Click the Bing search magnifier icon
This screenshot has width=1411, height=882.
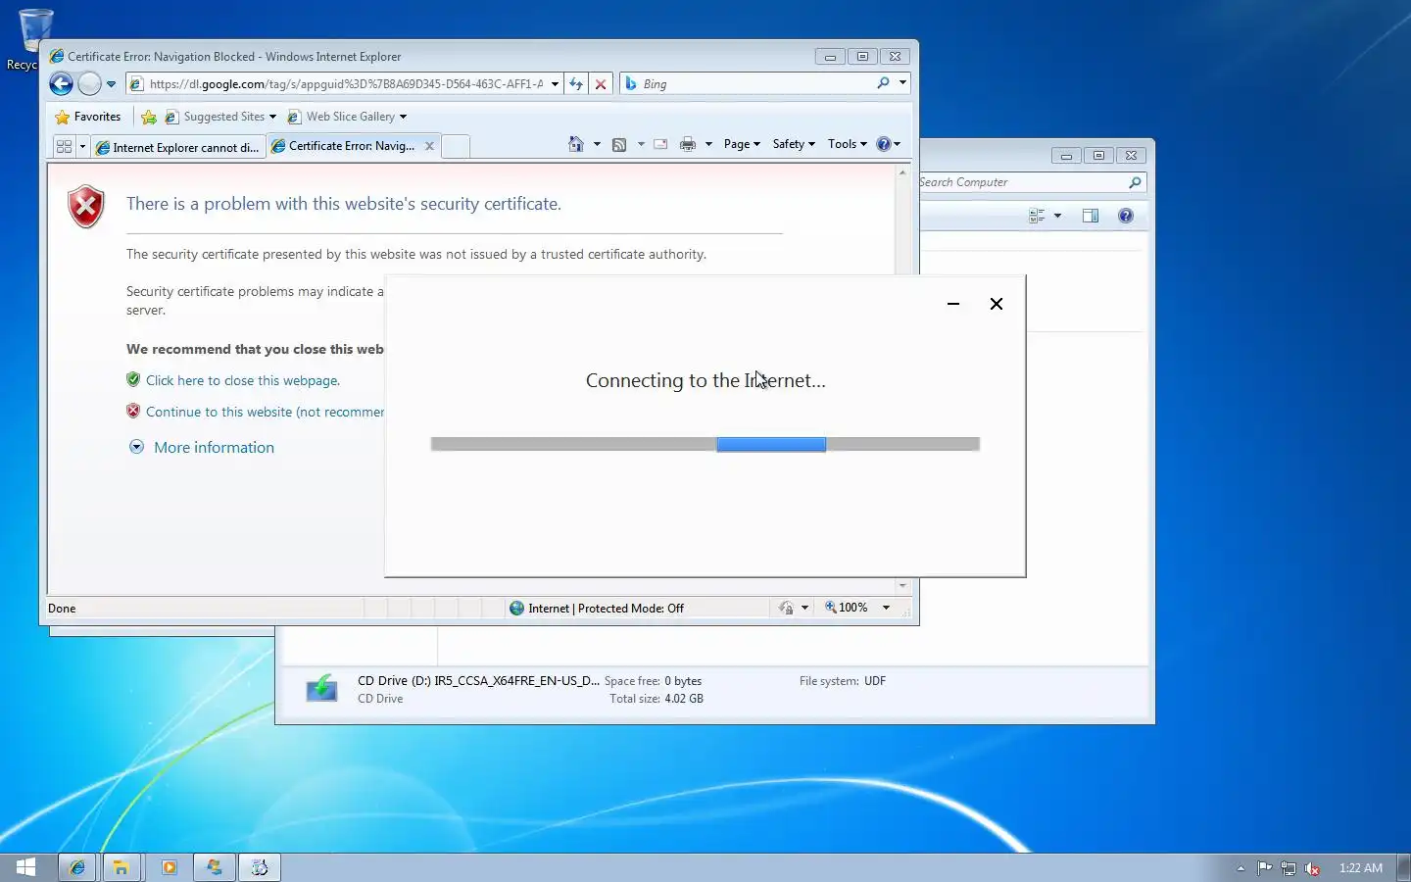[883, 83]
